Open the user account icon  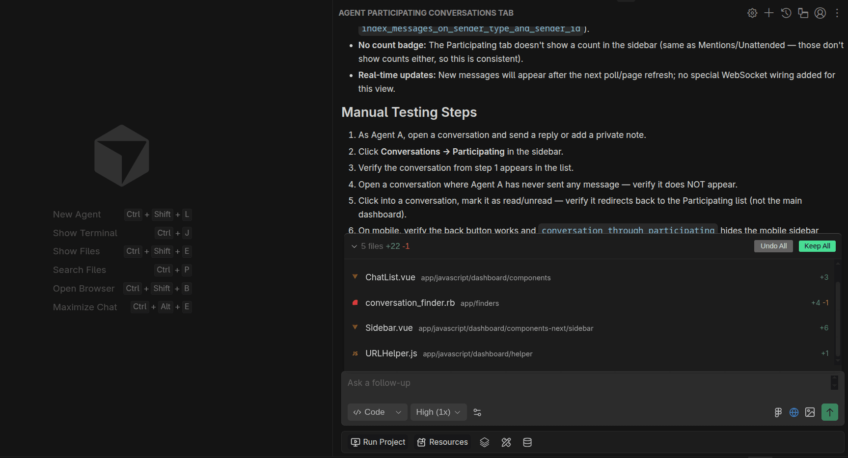[x=820, y=13]
